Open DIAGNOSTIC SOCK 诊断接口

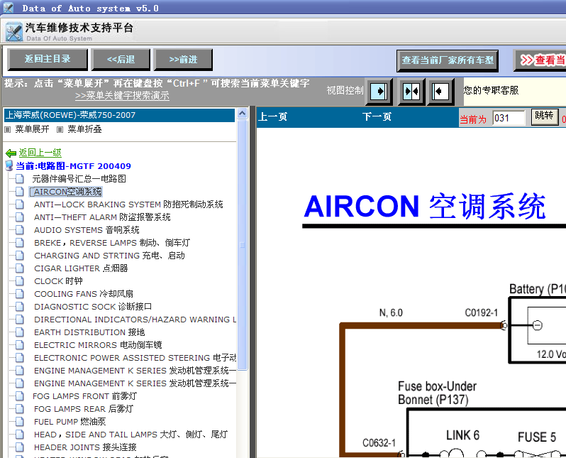click(93, 307)
